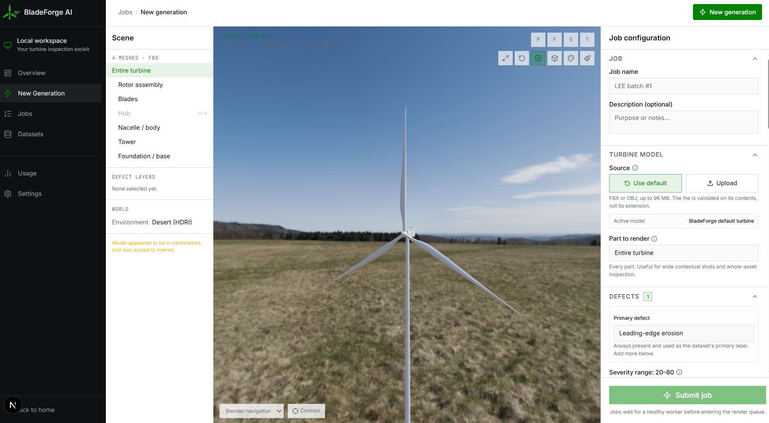Select Nacelle / body in scene tree
769x423 pixels.
pyautogui.click(x=159, y=128)
